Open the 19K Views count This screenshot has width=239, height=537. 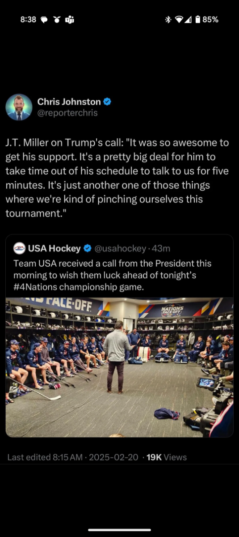[x=167, y=457]
